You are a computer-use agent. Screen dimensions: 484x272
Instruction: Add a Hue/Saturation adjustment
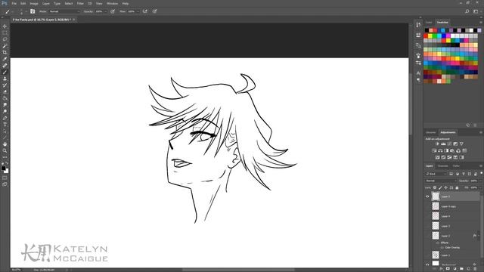[434, 151]
